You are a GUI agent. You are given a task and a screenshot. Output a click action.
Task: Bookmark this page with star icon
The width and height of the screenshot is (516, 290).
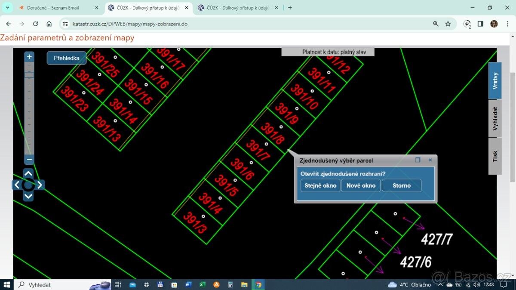click(448, 24)
